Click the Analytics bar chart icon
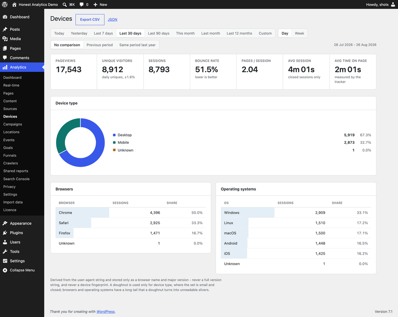 pyautogui.click(x=5, y=67)
